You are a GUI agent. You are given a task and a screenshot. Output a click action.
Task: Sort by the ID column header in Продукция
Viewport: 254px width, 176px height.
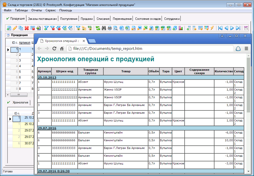click(x=15, y=42)
